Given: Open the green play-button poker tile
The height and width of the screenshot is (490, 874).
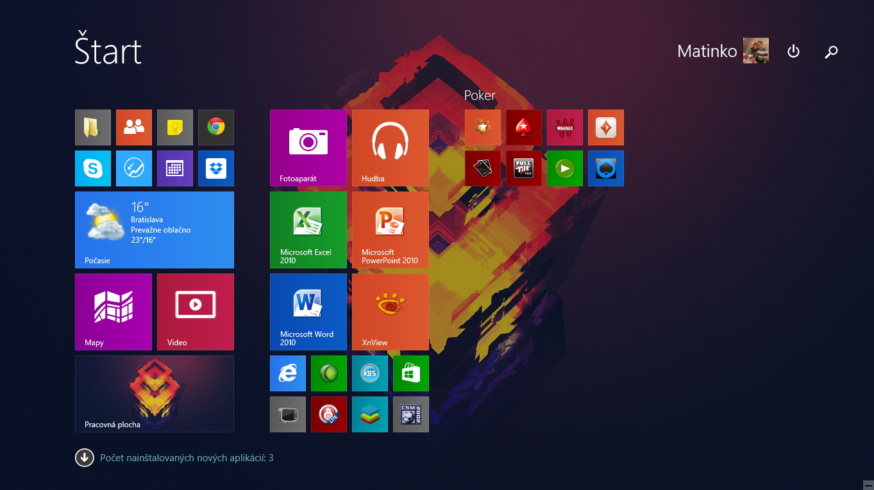Looking at the screenshot, I should [565, 168].
